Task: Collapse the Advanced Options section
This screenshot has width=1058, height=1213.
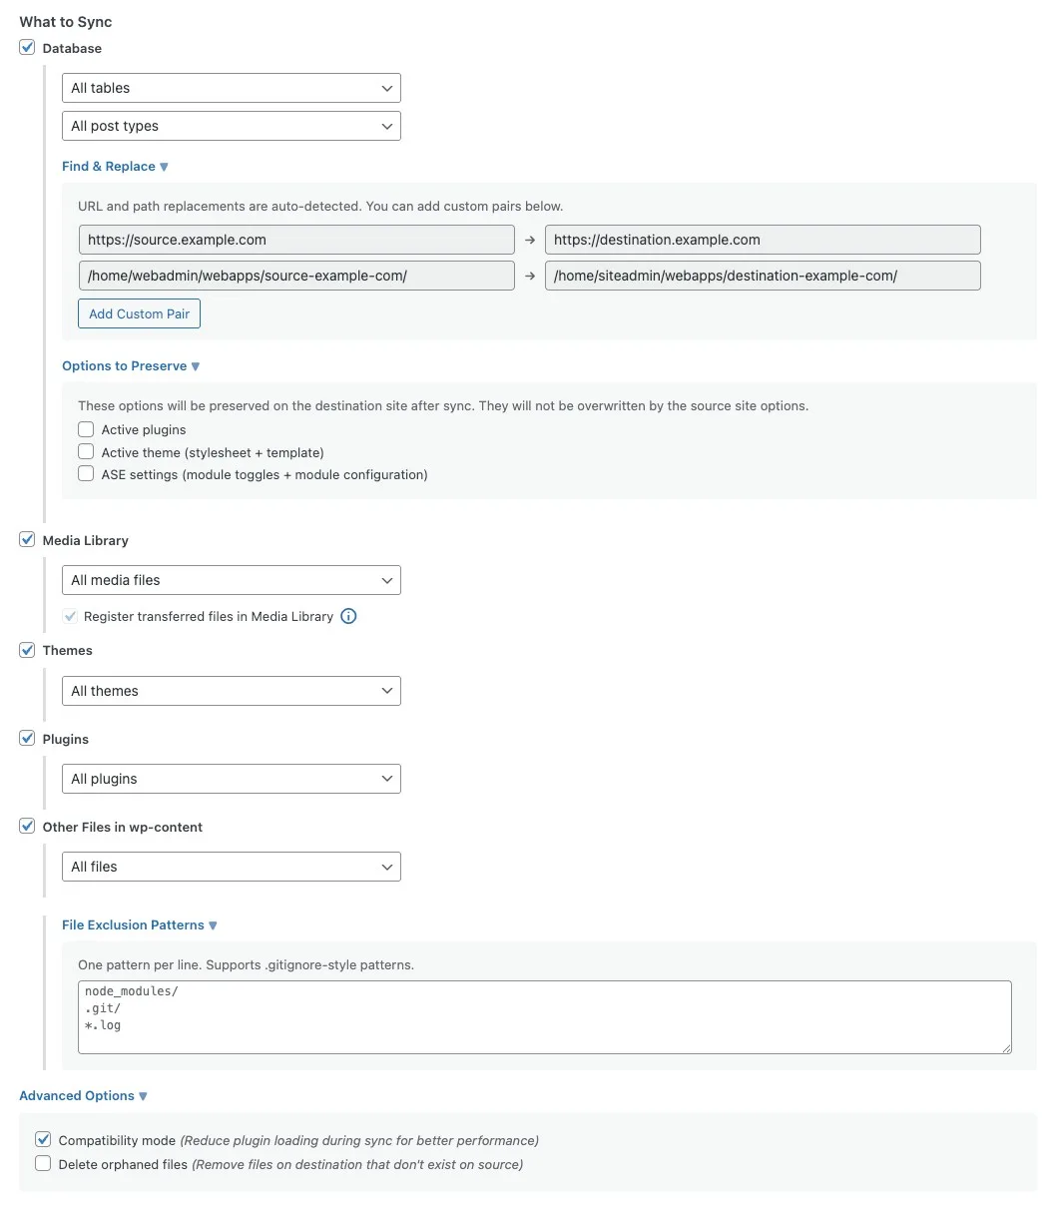Action: (x=83, y=1096)
